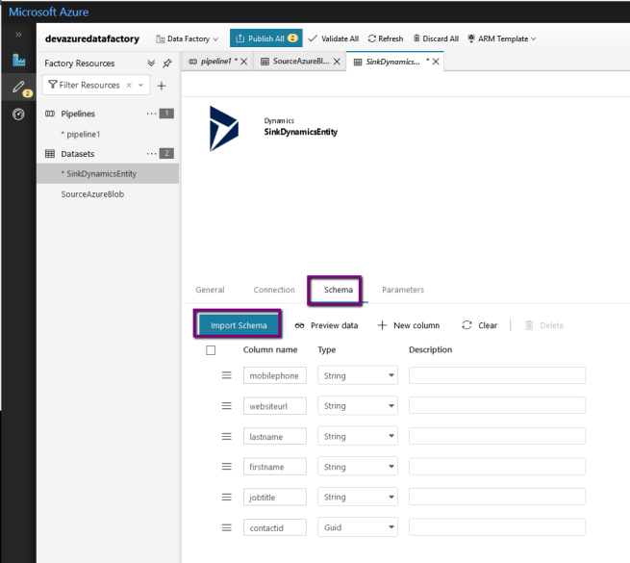Open the Author pencil icon in sidebar
630x563 pixels.
(x=17, y=88)
